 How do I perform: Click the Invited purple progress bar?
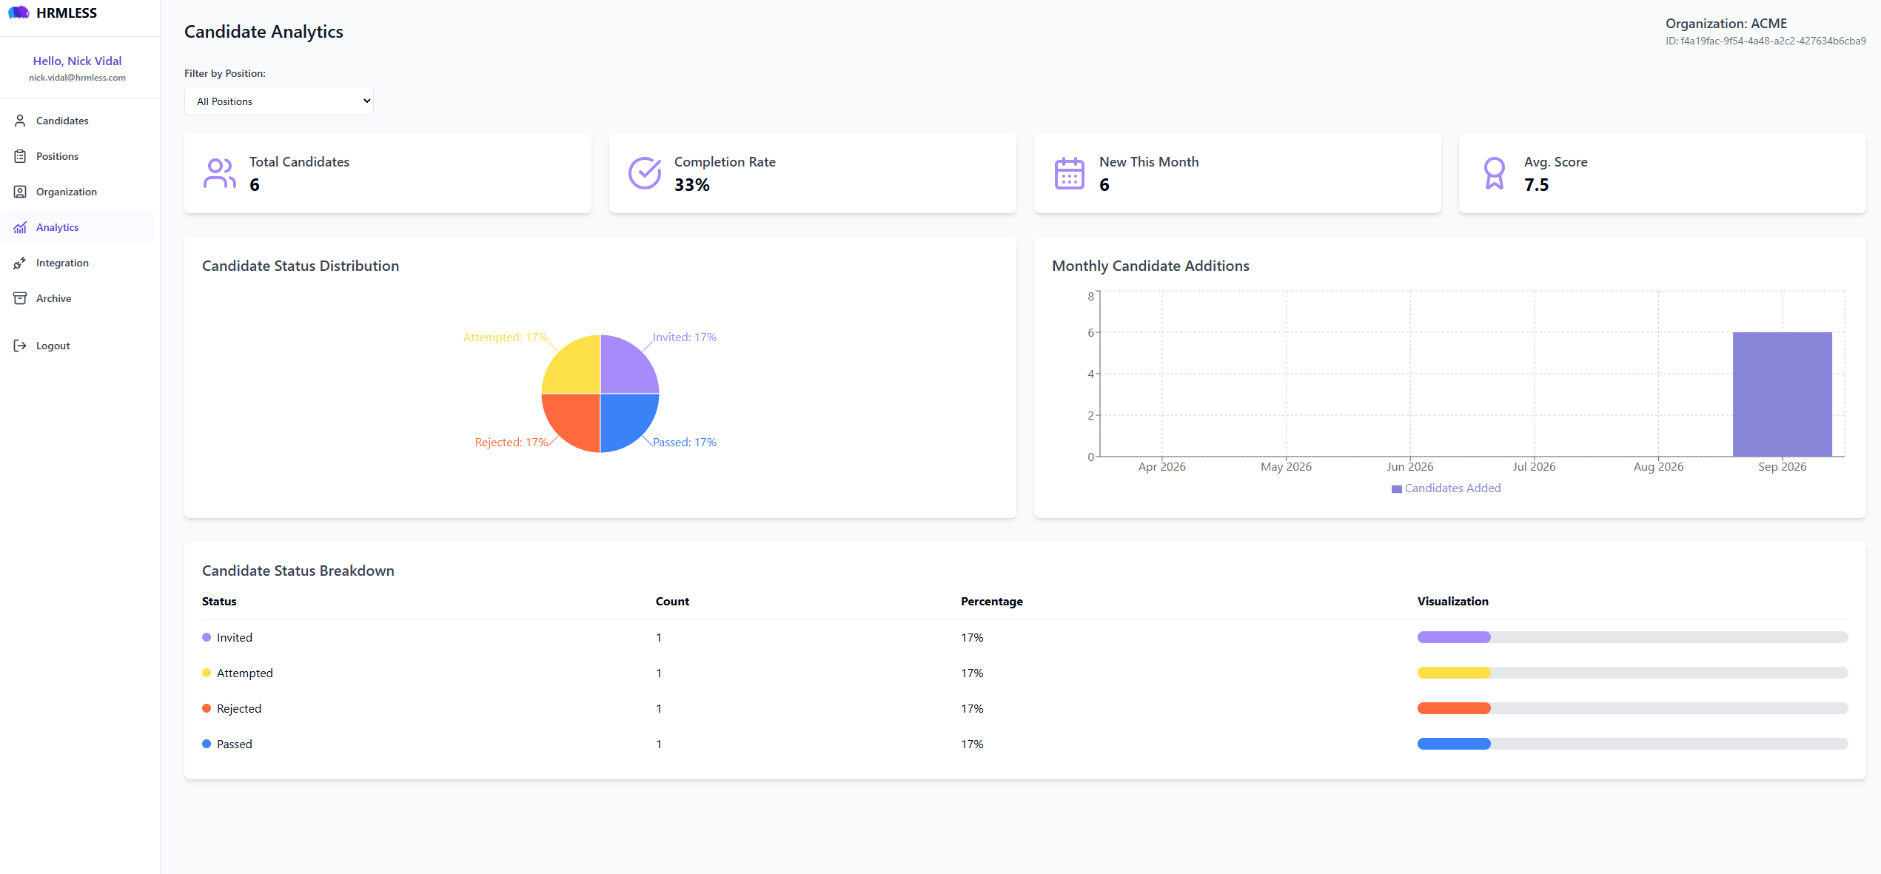coord(1453,637)
